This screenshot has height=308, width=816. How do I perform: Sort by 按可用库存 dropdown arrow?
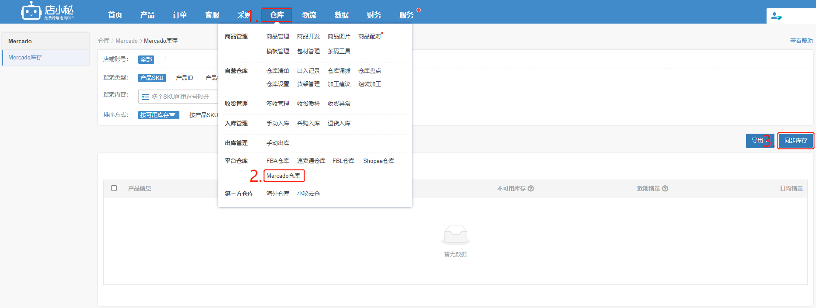[172, 114]
